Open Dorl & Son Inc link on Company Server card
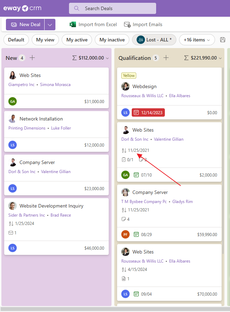 pyautogui.click(x=22, y=172)
